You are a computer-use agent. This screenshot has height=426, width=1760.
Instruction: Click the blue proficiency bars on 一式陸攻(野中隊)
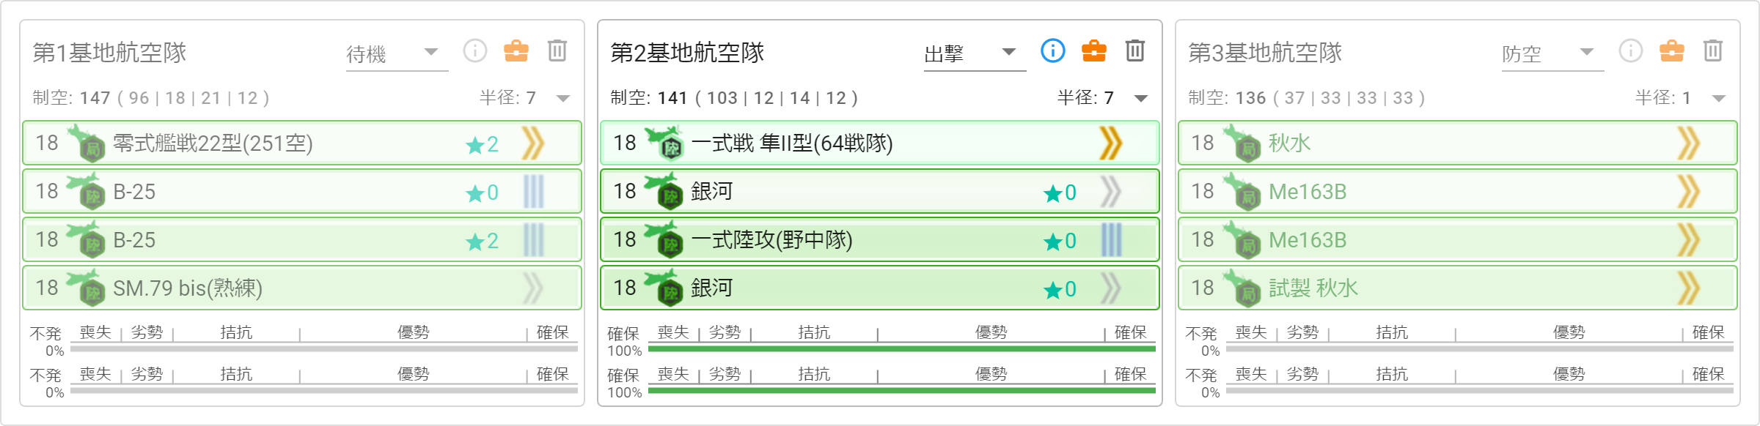(1111, 240)
